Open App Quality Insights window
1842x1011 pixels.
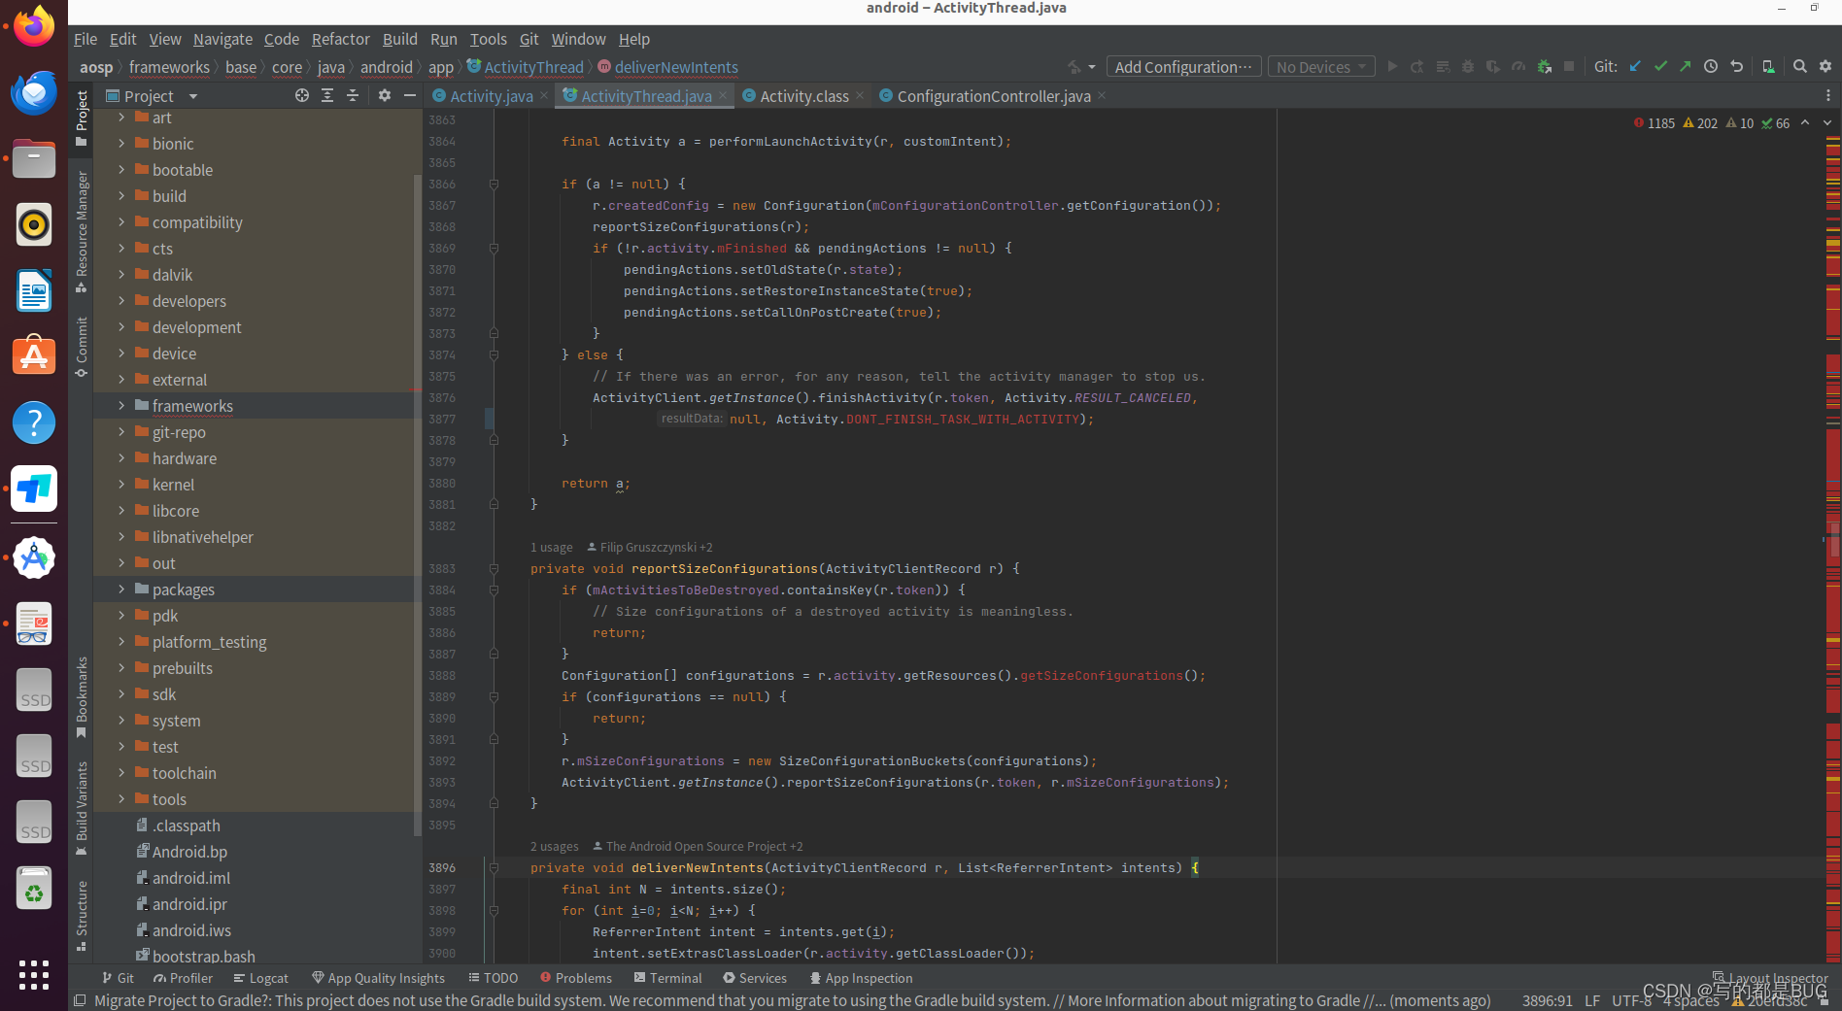pyautogui.click(x=378, y=978)
